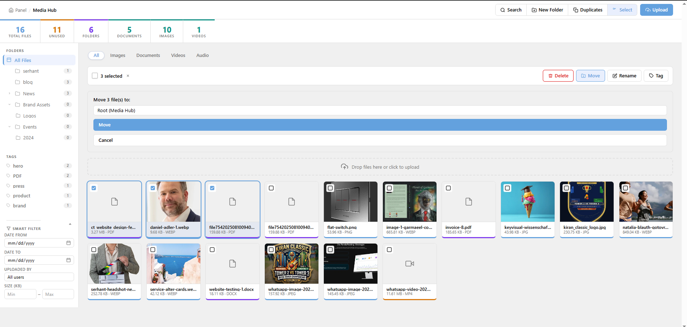Open the serhant-headshot clapperboard thumbnail
This screenshot has height=327, width=687.
[x=114, y=264]
